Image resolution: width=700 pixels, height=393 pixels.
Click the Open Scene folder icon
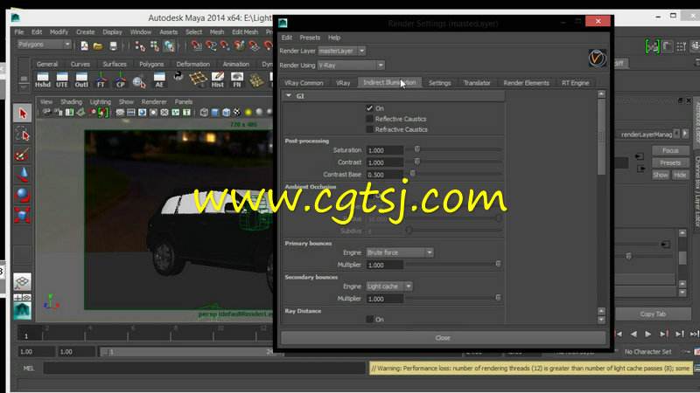pyautogui.click(x=98, y=45)
